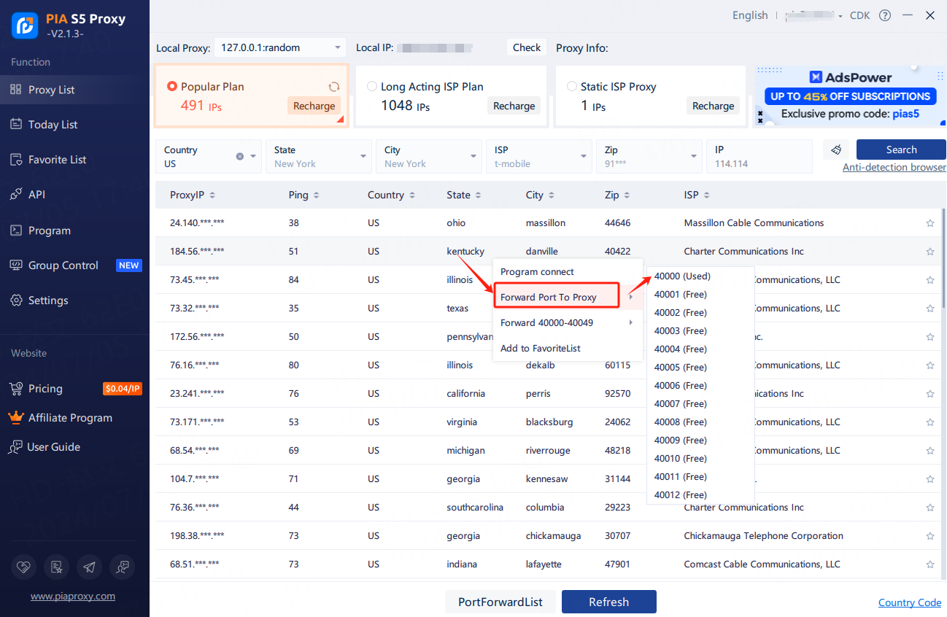Click the IP search input field

point(759,156)
